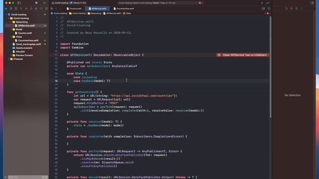Go back in editor history
This screenshot has width=319, height=179.
pyautogui.click(x=56, y=8)
